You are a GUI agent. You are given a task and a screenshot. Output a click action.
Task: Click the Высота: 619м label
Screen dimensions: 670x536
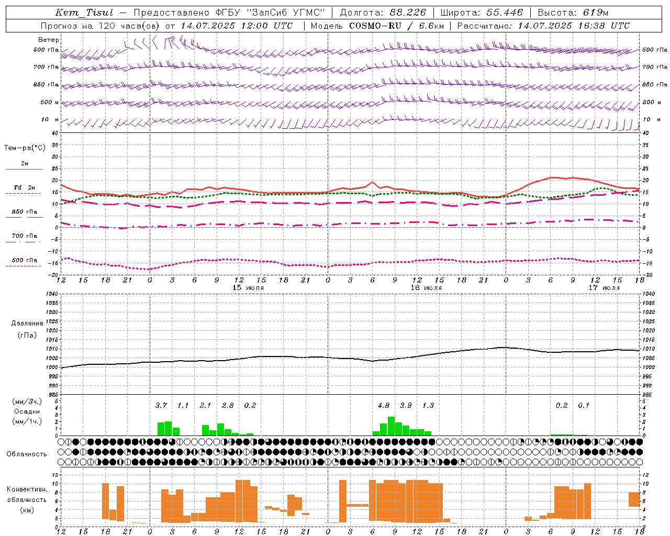tap(573, 13)
